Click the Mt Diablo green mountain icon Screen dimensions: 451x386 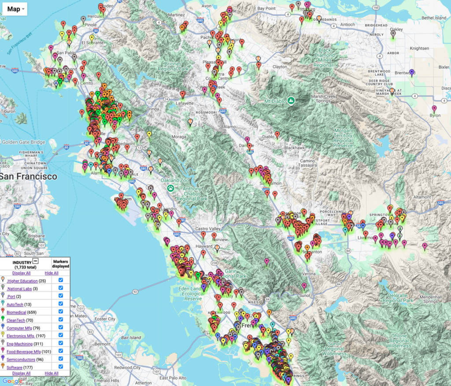(x=291, y=101)
